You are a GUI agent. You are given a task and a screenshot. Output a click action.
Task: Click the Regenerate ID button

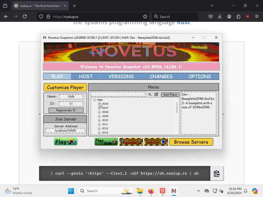point(66,110)
